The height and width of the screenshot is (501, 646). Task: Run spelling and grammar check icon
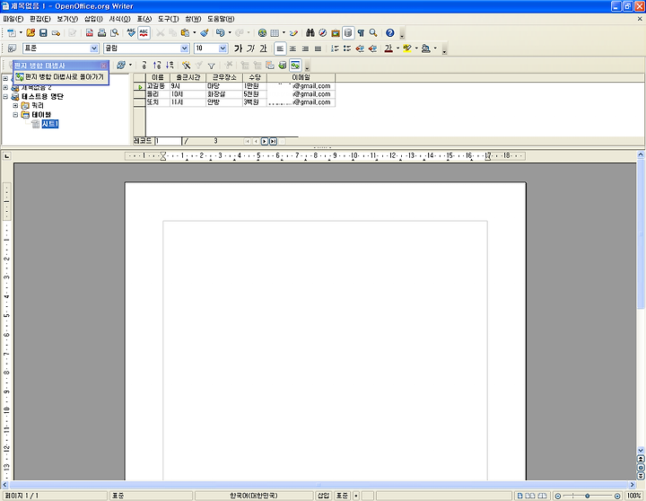tap(131, 33)
